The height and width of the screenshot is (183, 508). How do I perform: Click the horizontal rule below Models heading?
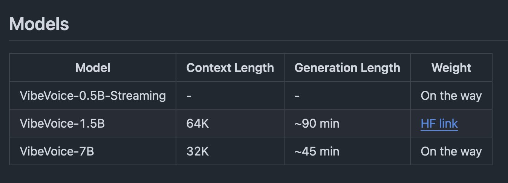[259, 40]
